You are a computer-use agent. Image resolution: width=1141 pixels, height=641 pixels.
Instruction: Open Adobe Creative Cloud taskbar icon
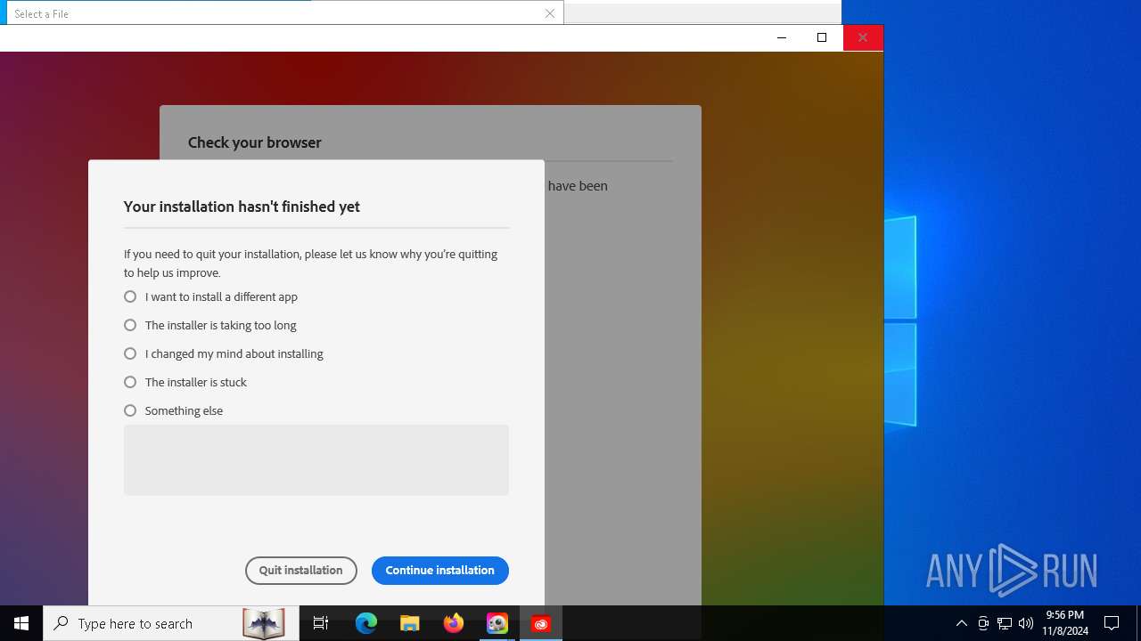click(541, 623)
